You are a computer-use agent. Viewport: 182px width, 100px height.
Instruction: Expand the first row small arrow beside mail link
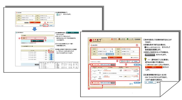pos(132,70)
